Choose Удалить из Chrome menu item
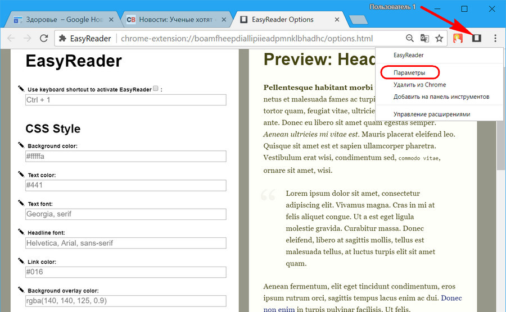Image resolution: width=506 pixels, height=312 pixels. (x=419, y=85)
